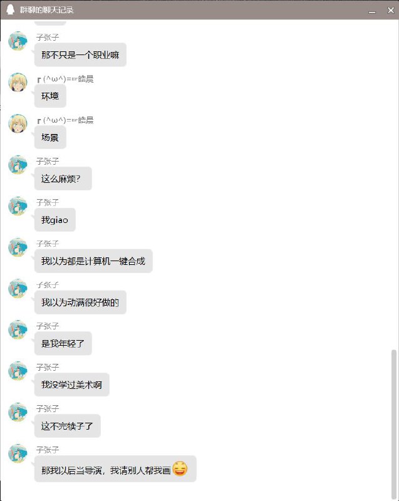Image resolution: width=399 pixels, height=501 pixels.
Task: Open avatar beside message 那不只是一个职业嘛
Action: (x=18, y=41)
